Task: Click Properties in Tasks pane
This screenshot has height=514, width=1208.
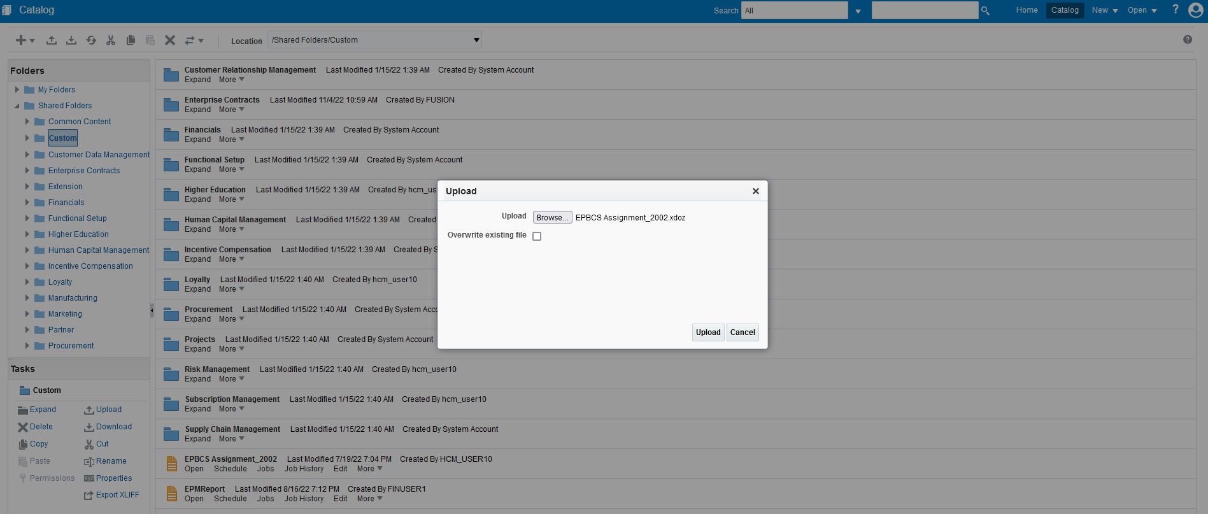Action: tap(114, 478)
